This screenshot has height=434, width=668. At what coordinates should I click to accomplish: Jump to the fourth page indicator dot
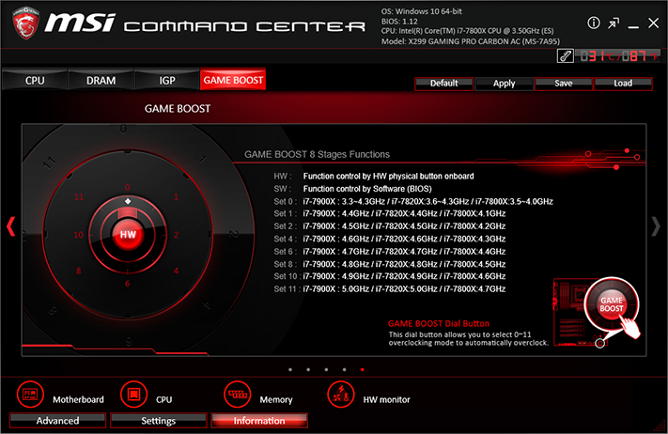(344, 370)
